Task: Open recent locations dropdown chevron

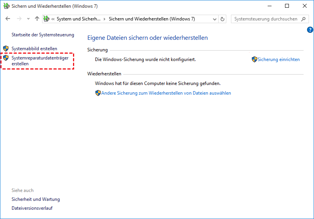Action: 28,19
